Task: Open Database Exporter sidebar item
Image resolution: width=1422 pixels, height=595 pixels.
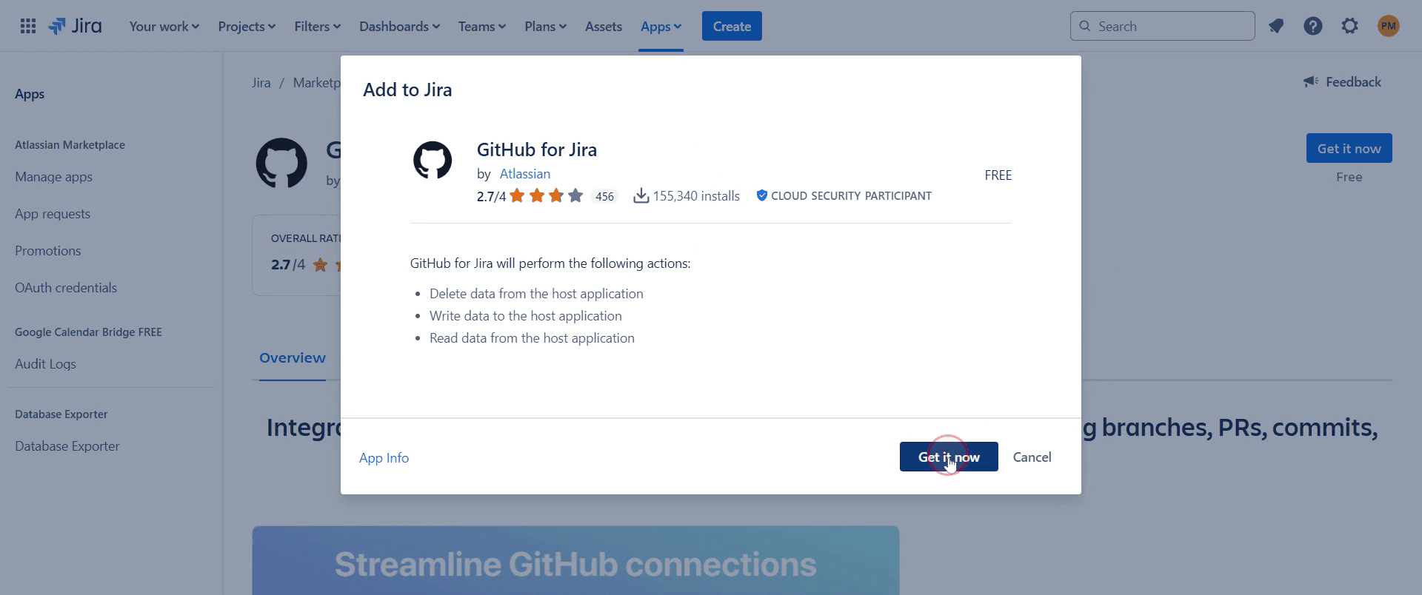Action: (67, 446)
